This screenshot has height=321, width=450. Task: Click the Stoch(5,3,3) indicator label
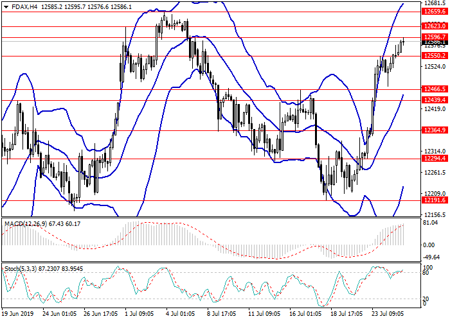click(22, 266)
